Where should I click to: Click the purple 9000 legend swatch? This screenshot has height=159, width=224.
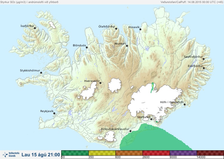tap(183, 153)
